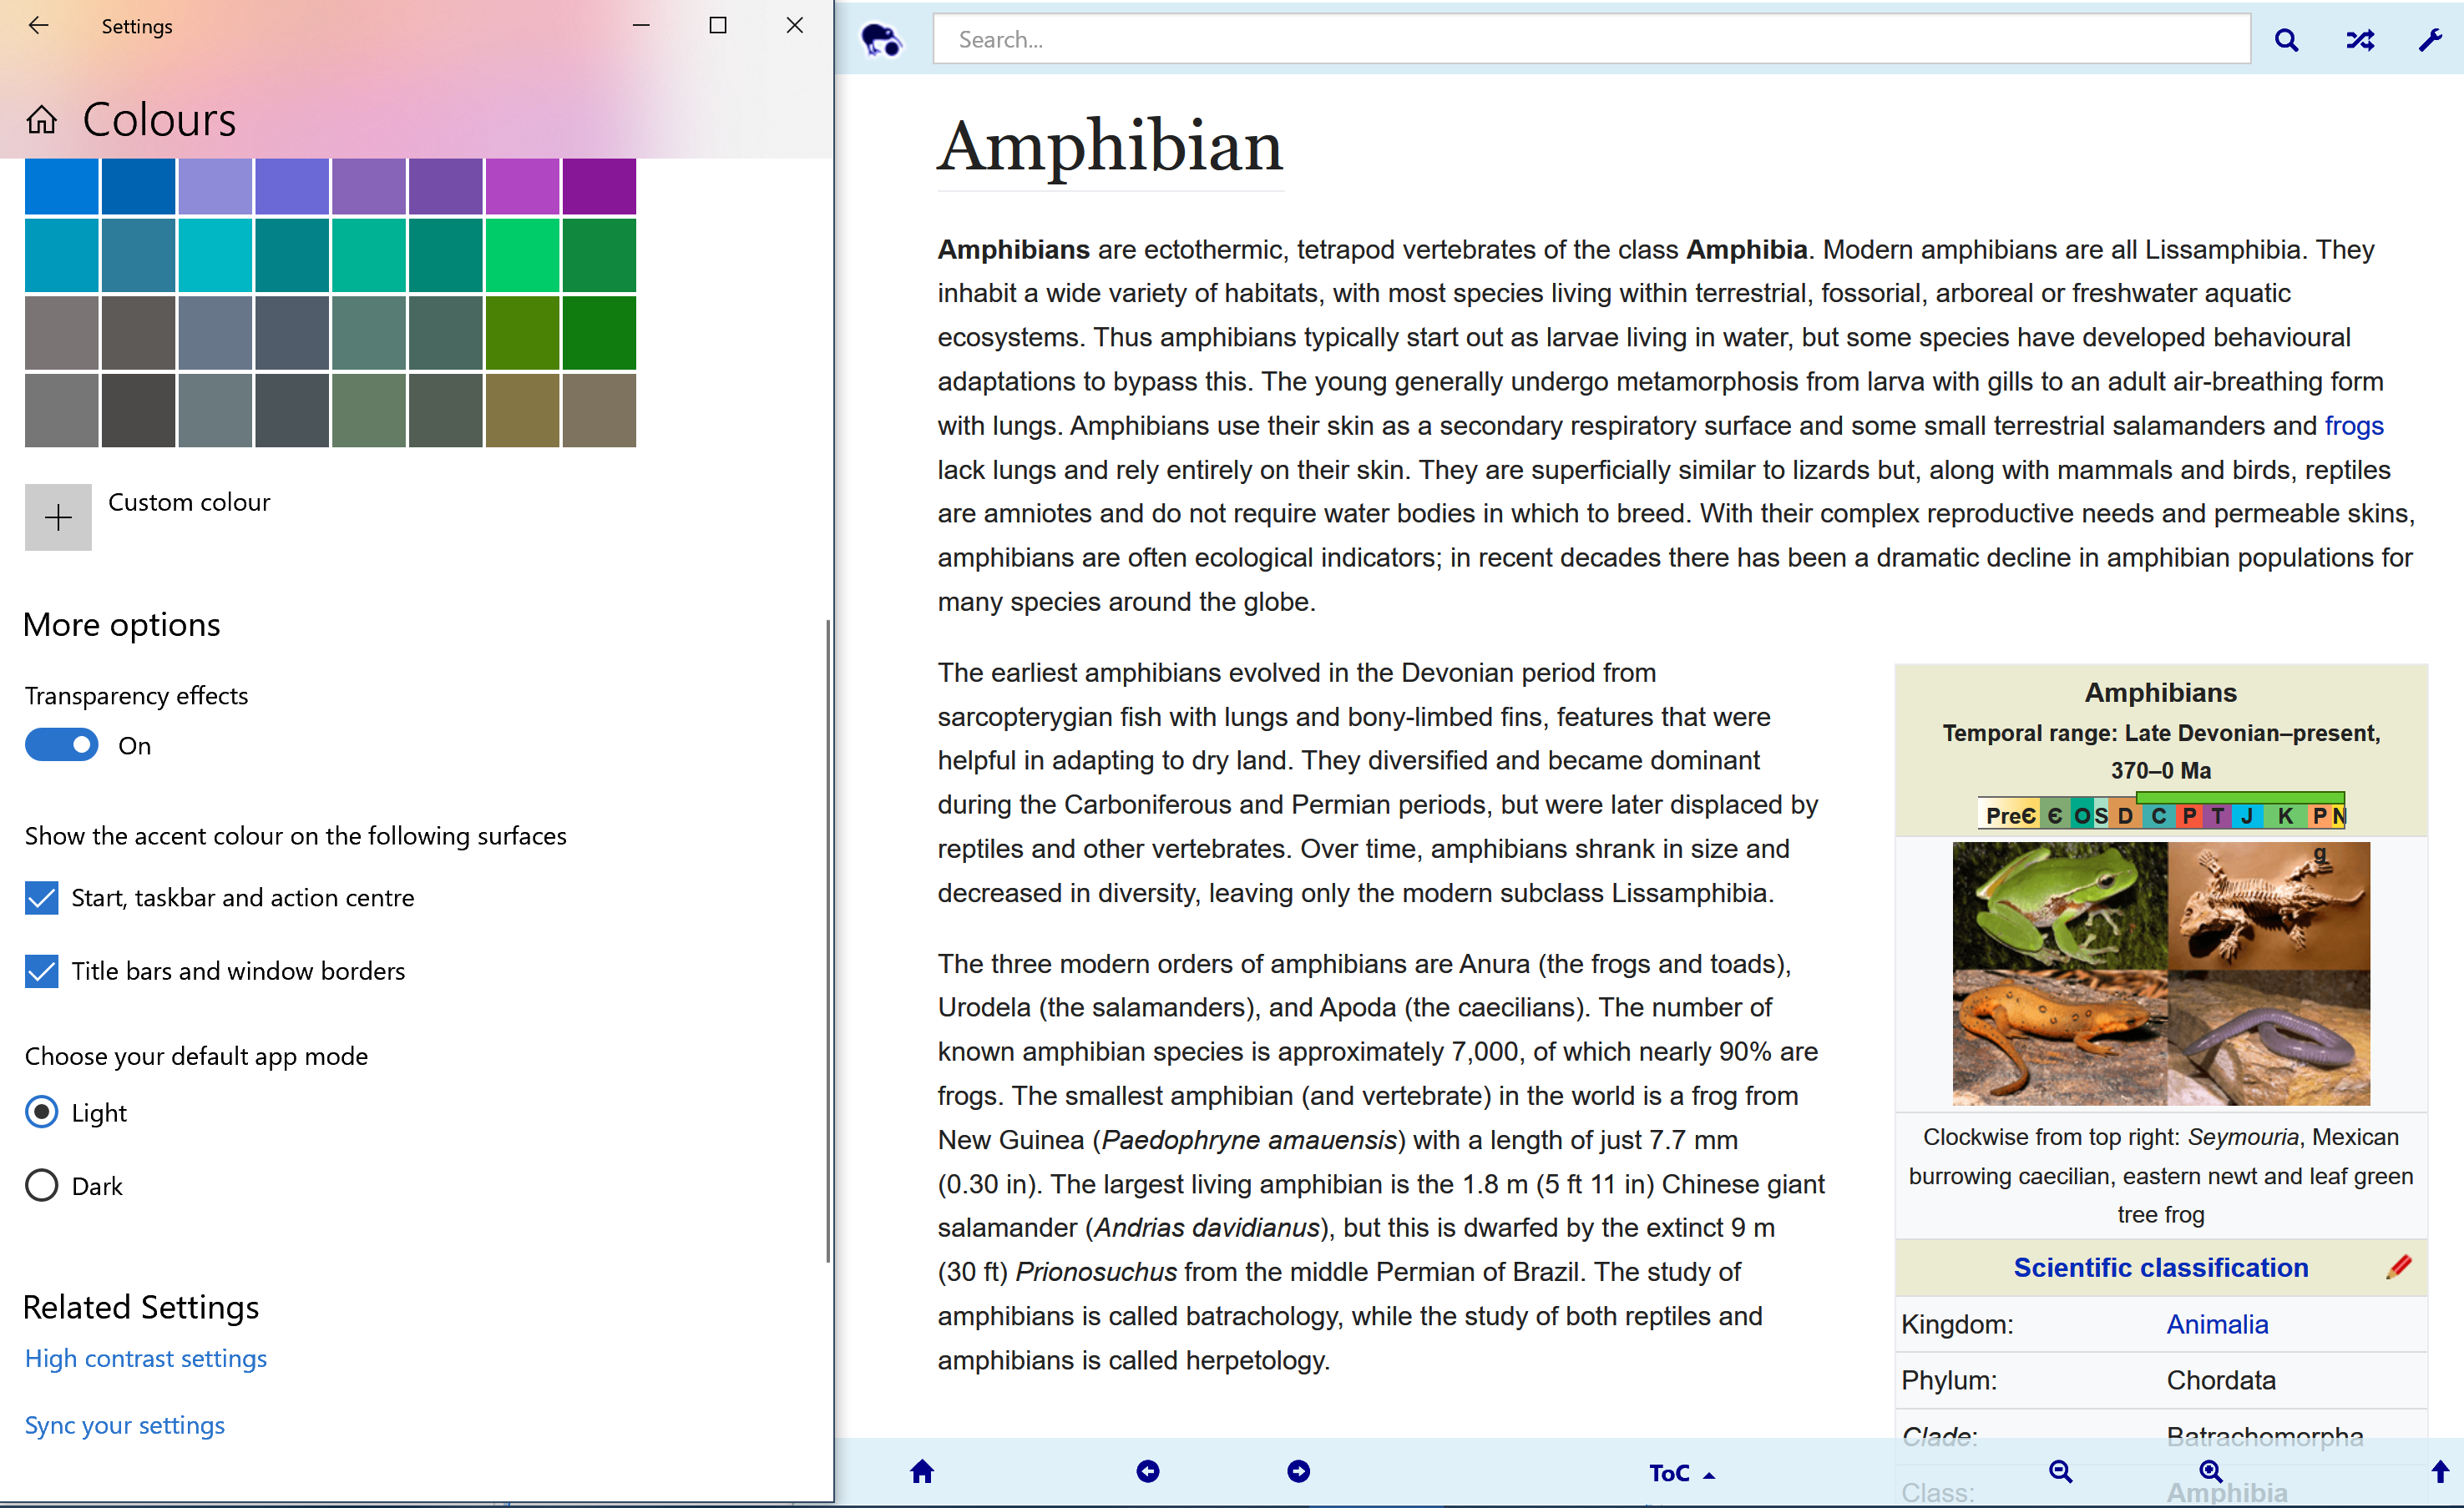Uncheck Title bars and window borders
The image size is (2464, 1508).
[41, 971]
